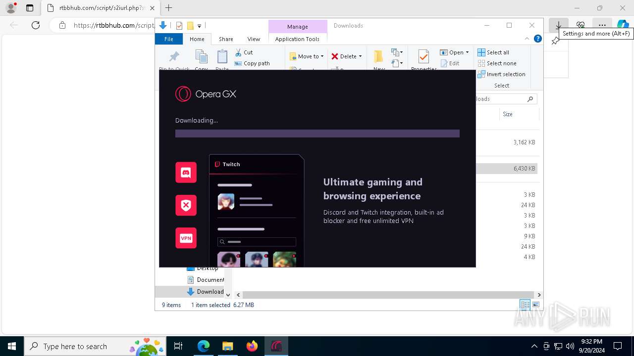
Task: Select the Manage contextual tab
Action: click(298, 27)
